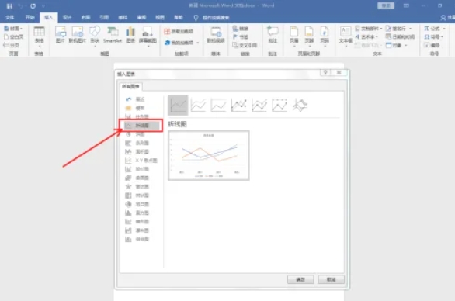Click the 联机视频 (Online Video) icon
The width and height of the screenshot is (455, 301).
point(216,35)
